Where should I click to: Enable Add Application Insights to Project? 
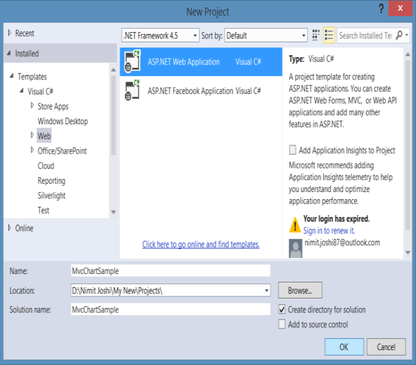coord(292,150)
